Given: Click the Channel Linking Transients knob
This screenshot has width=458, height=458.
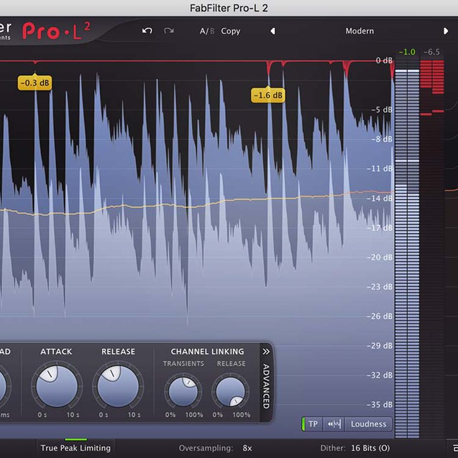Looking at the screenshot, I should pos(182,392).
